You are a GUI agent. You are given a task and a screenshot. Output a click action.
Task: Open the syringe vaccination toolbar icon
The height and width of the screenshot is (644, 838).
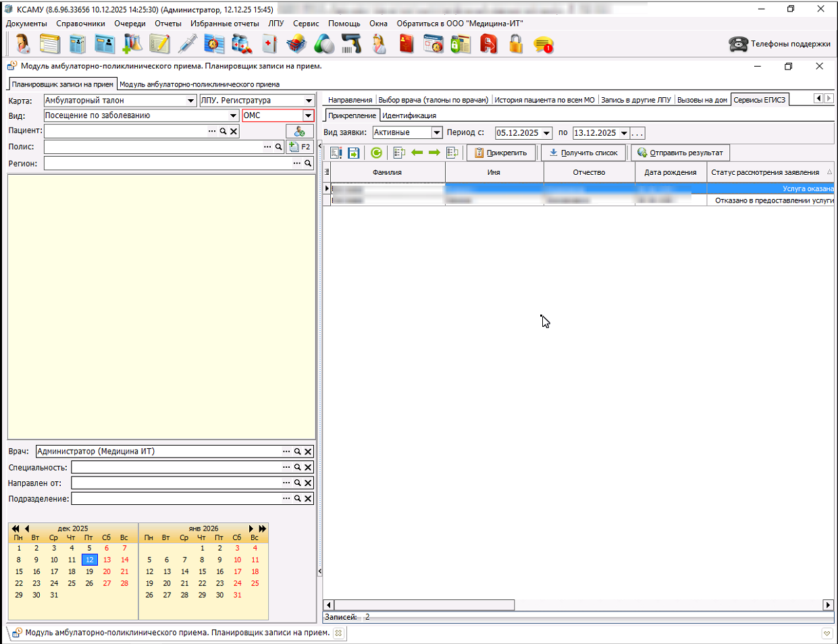[187, 45]
